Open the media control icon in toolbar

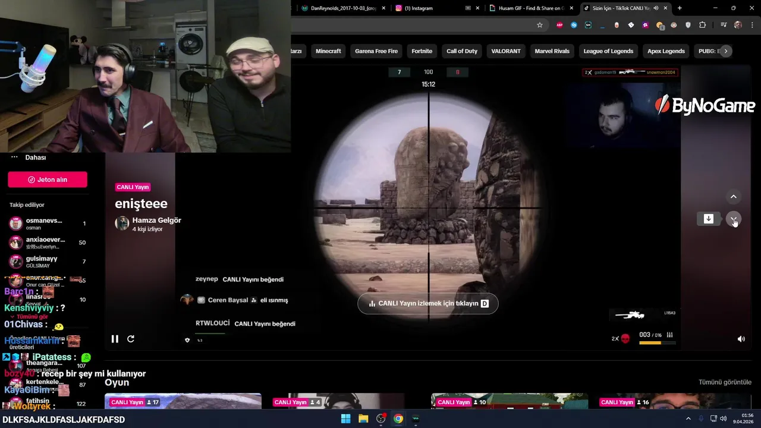pyautogui.click(x=724, y=25)
